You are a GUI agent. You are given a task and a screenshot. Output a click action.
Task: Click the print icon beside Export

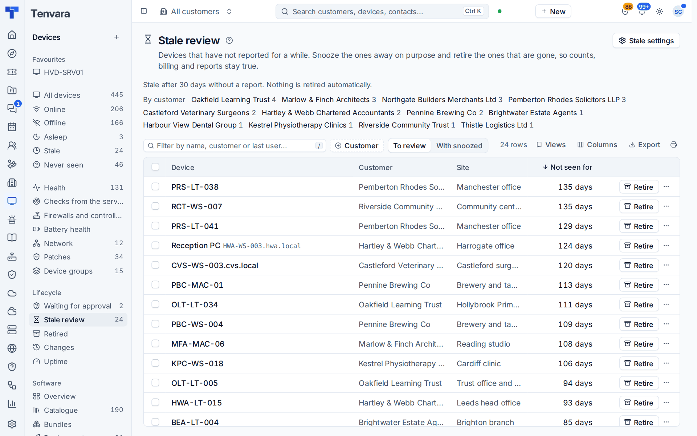click(674, 145)
